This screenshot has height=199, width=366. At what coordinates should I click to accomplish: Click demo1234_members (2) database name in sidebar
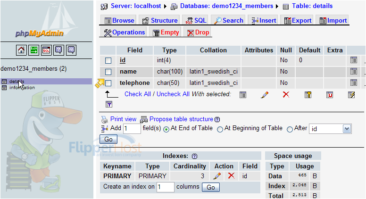33,69
